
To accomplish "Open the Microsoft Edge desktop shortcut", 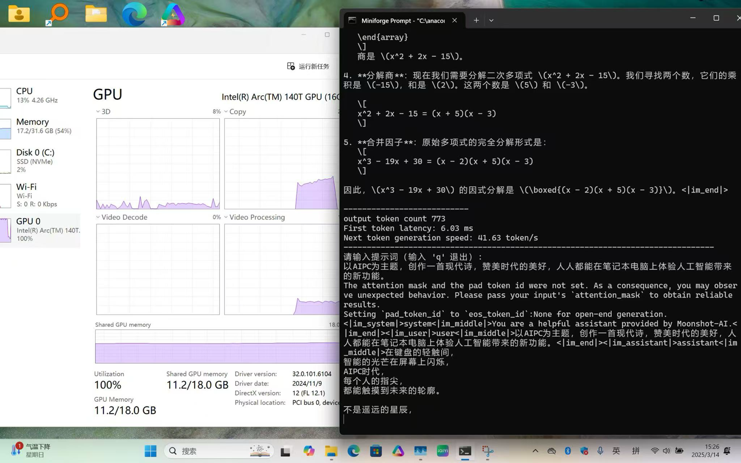I will pyautogui.click(x=134, y=14).
